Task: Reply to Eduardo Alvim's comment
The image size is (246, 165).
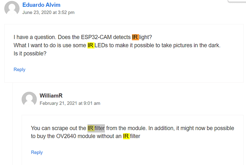Action: click(x=20, y=69)
